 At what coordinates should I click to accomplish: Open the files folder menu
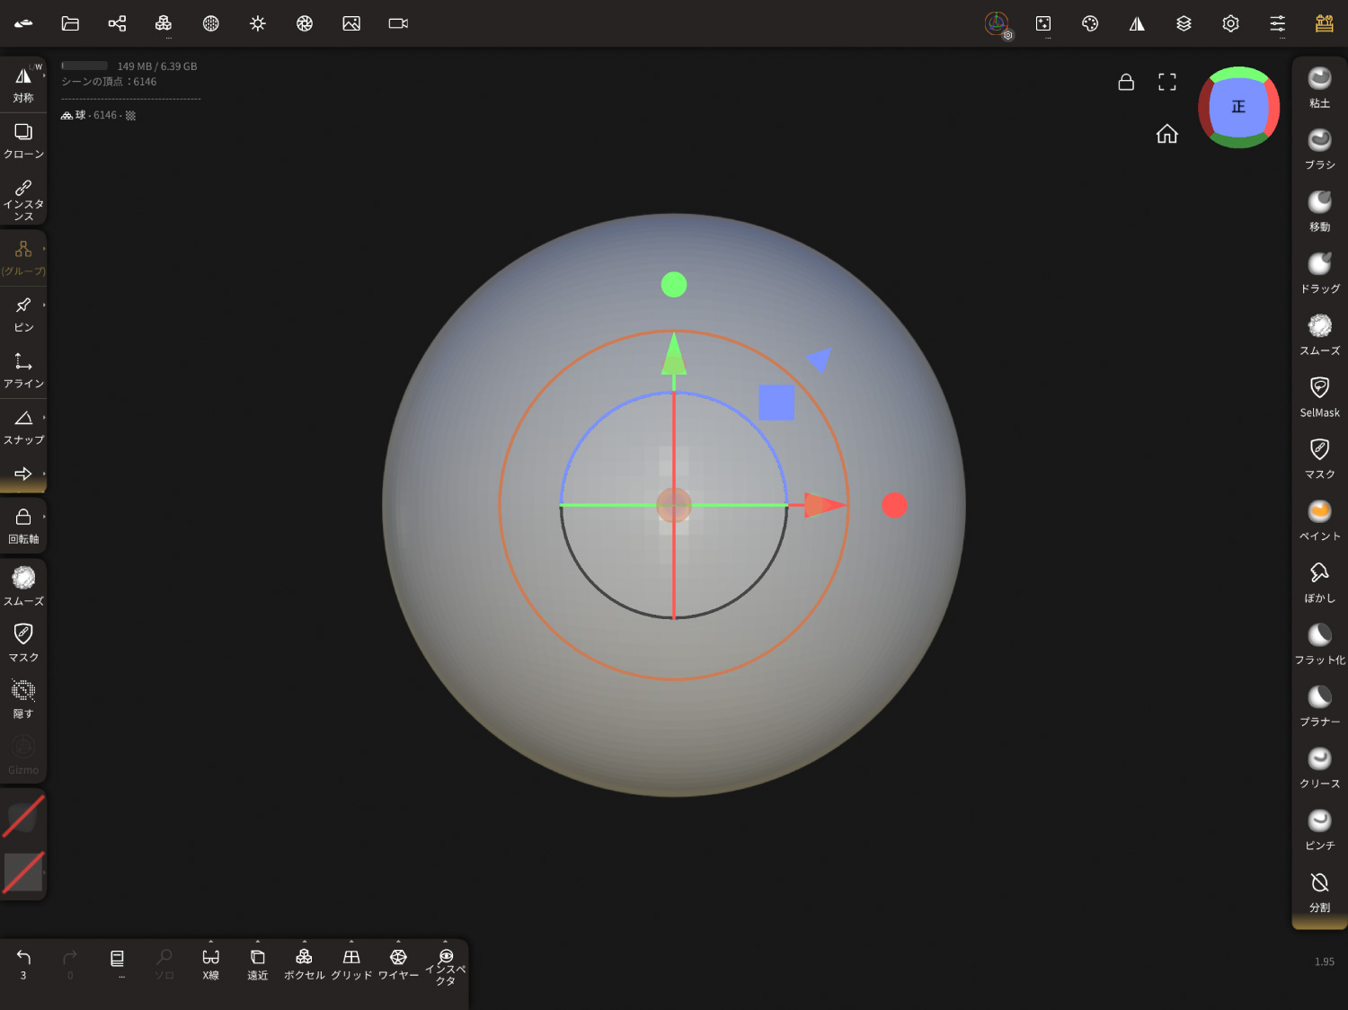click(x=70, y=23)
